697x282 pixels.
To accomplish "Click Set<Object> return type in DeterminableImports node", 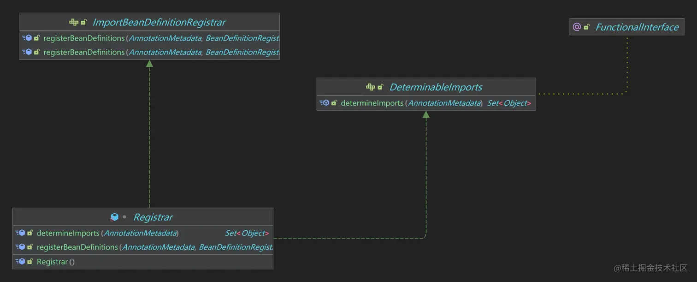I will [x=509, y=103].
